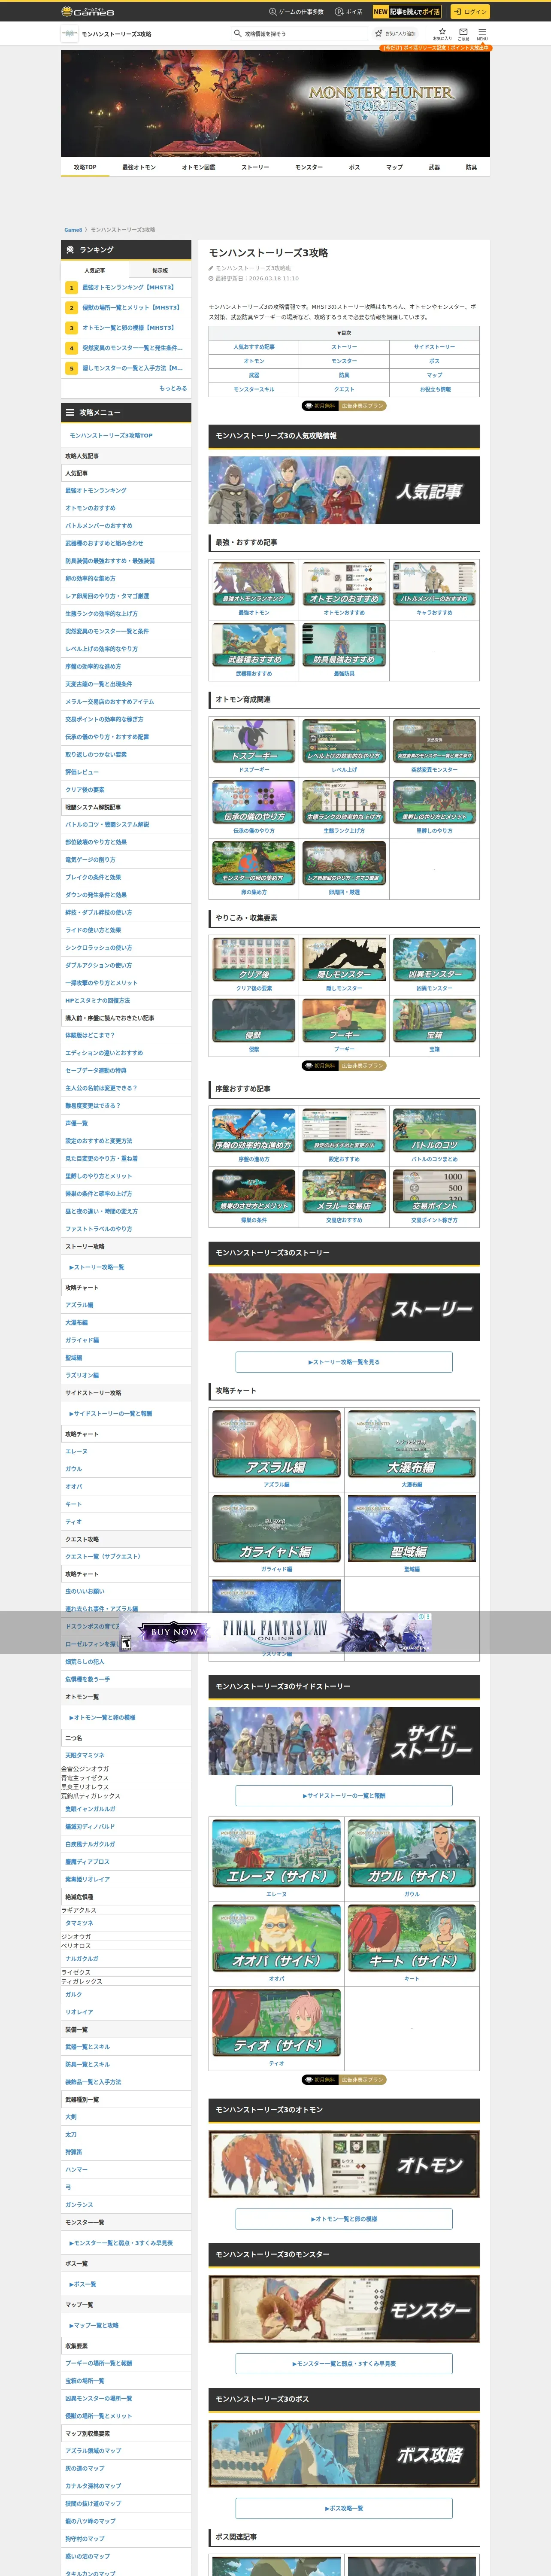Click the 記事を読んでポイ活 banner button
The width and height of the screenshot is (551, 2576).
(x=406, y=12)
